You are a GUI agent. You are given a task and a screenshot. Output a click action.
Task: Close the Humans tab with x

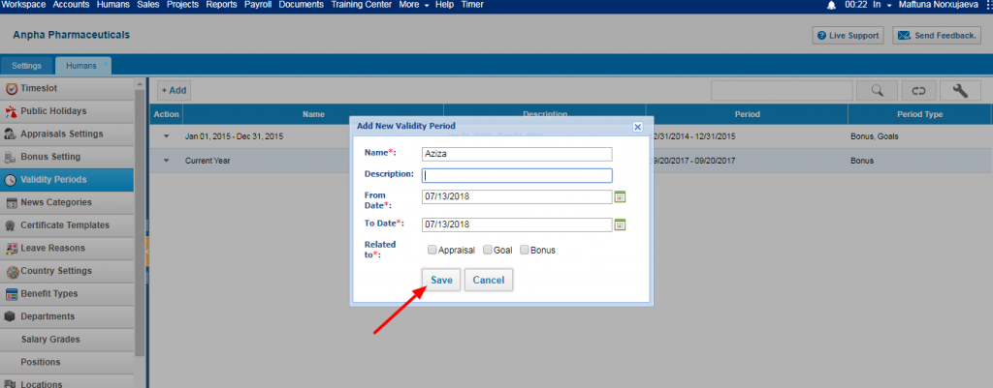[106, 63]
